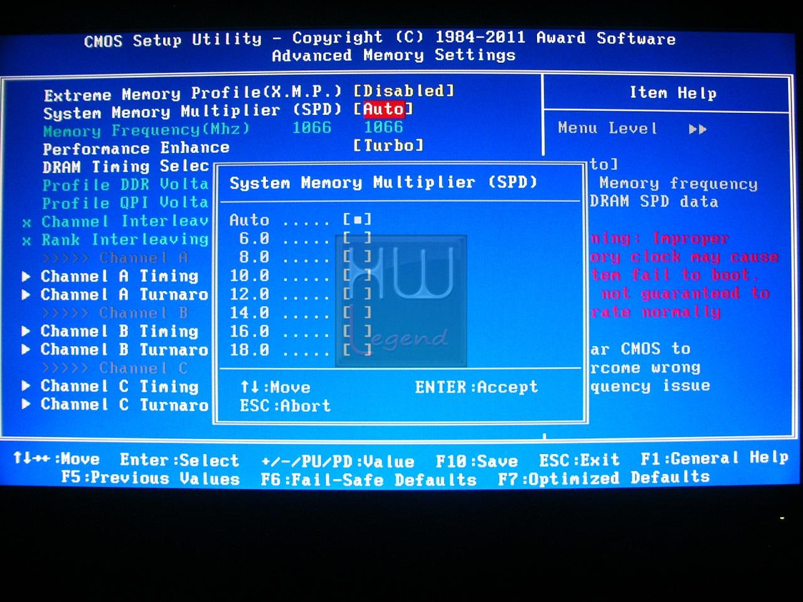
Task: Change the Performance Enhance Turbo value
Action: (x=388, y=145)
